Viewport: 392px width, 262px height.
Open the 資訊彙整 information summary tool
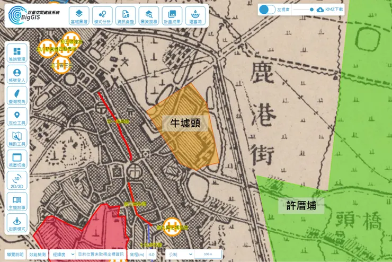click(x=126, y=16)
